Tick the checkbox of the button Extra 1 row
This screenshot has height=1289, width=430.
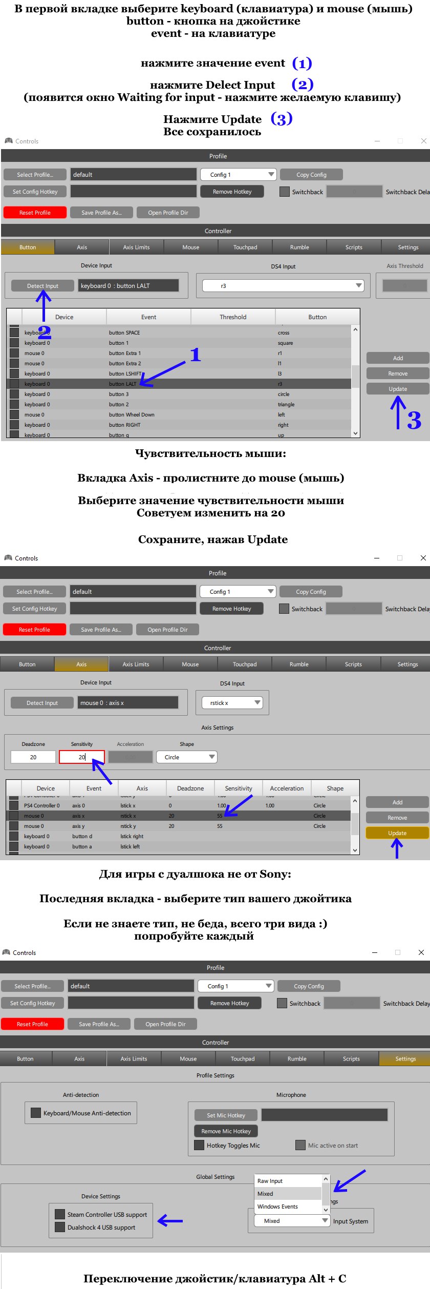14,353
